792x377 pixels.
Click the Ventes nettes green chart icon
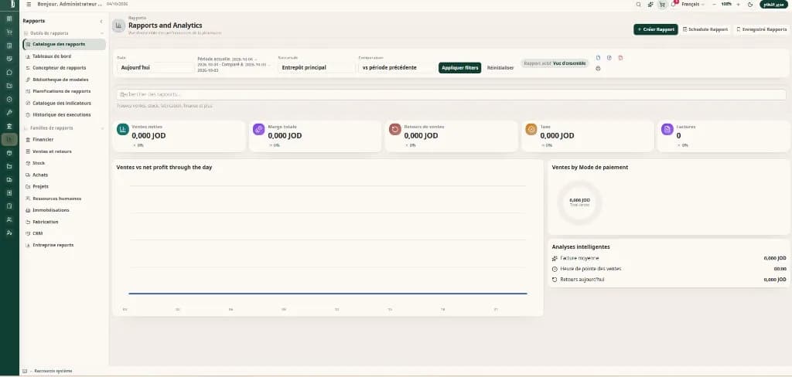[123, 130]
